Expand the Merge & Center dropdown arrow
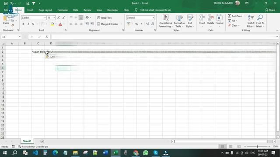 click(x=121, y=24)
